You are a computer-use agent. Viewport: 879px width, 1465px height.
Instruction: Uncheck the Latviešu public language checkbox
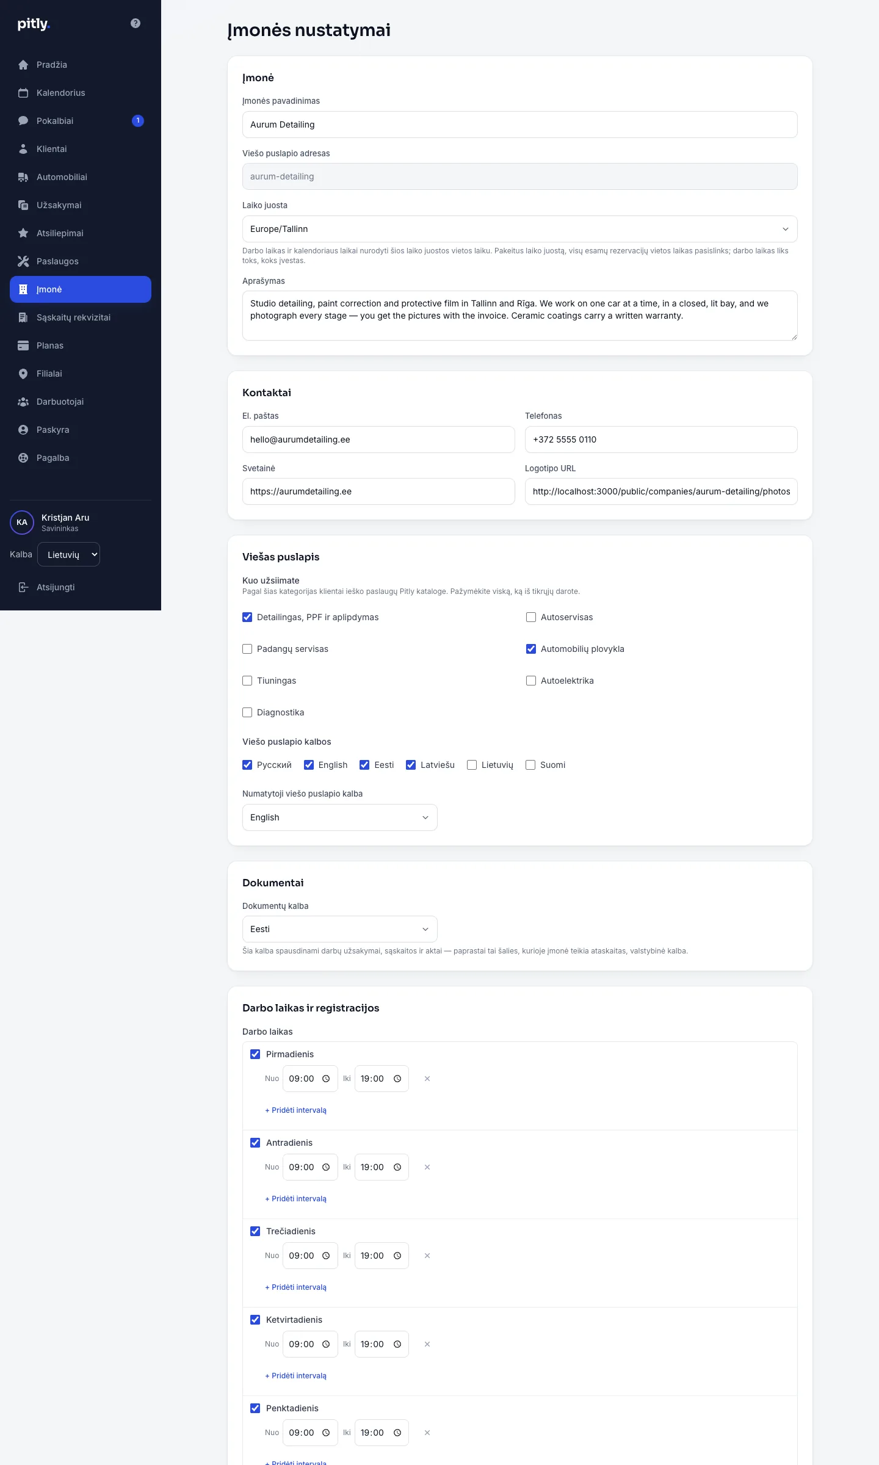pyautogui.click(x=411, y=765)
